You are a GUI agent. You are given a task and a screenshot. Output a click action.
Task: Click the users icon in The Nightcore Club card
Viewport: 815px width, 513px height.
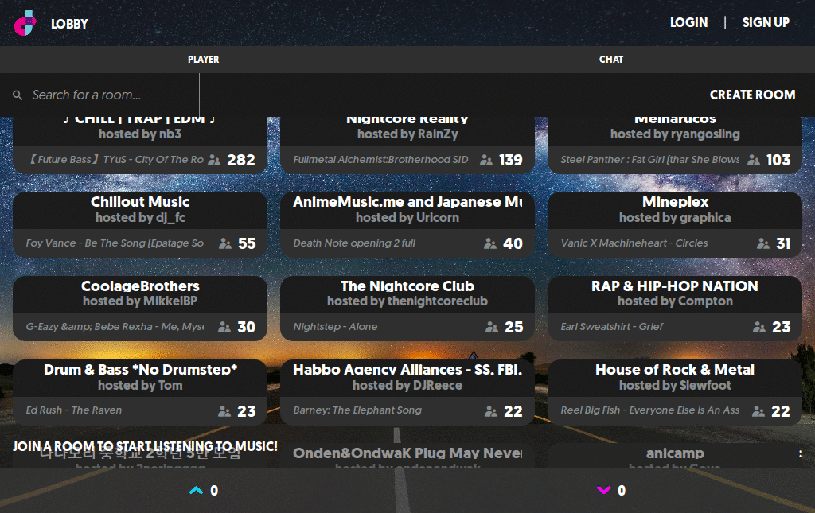(490, 327)
